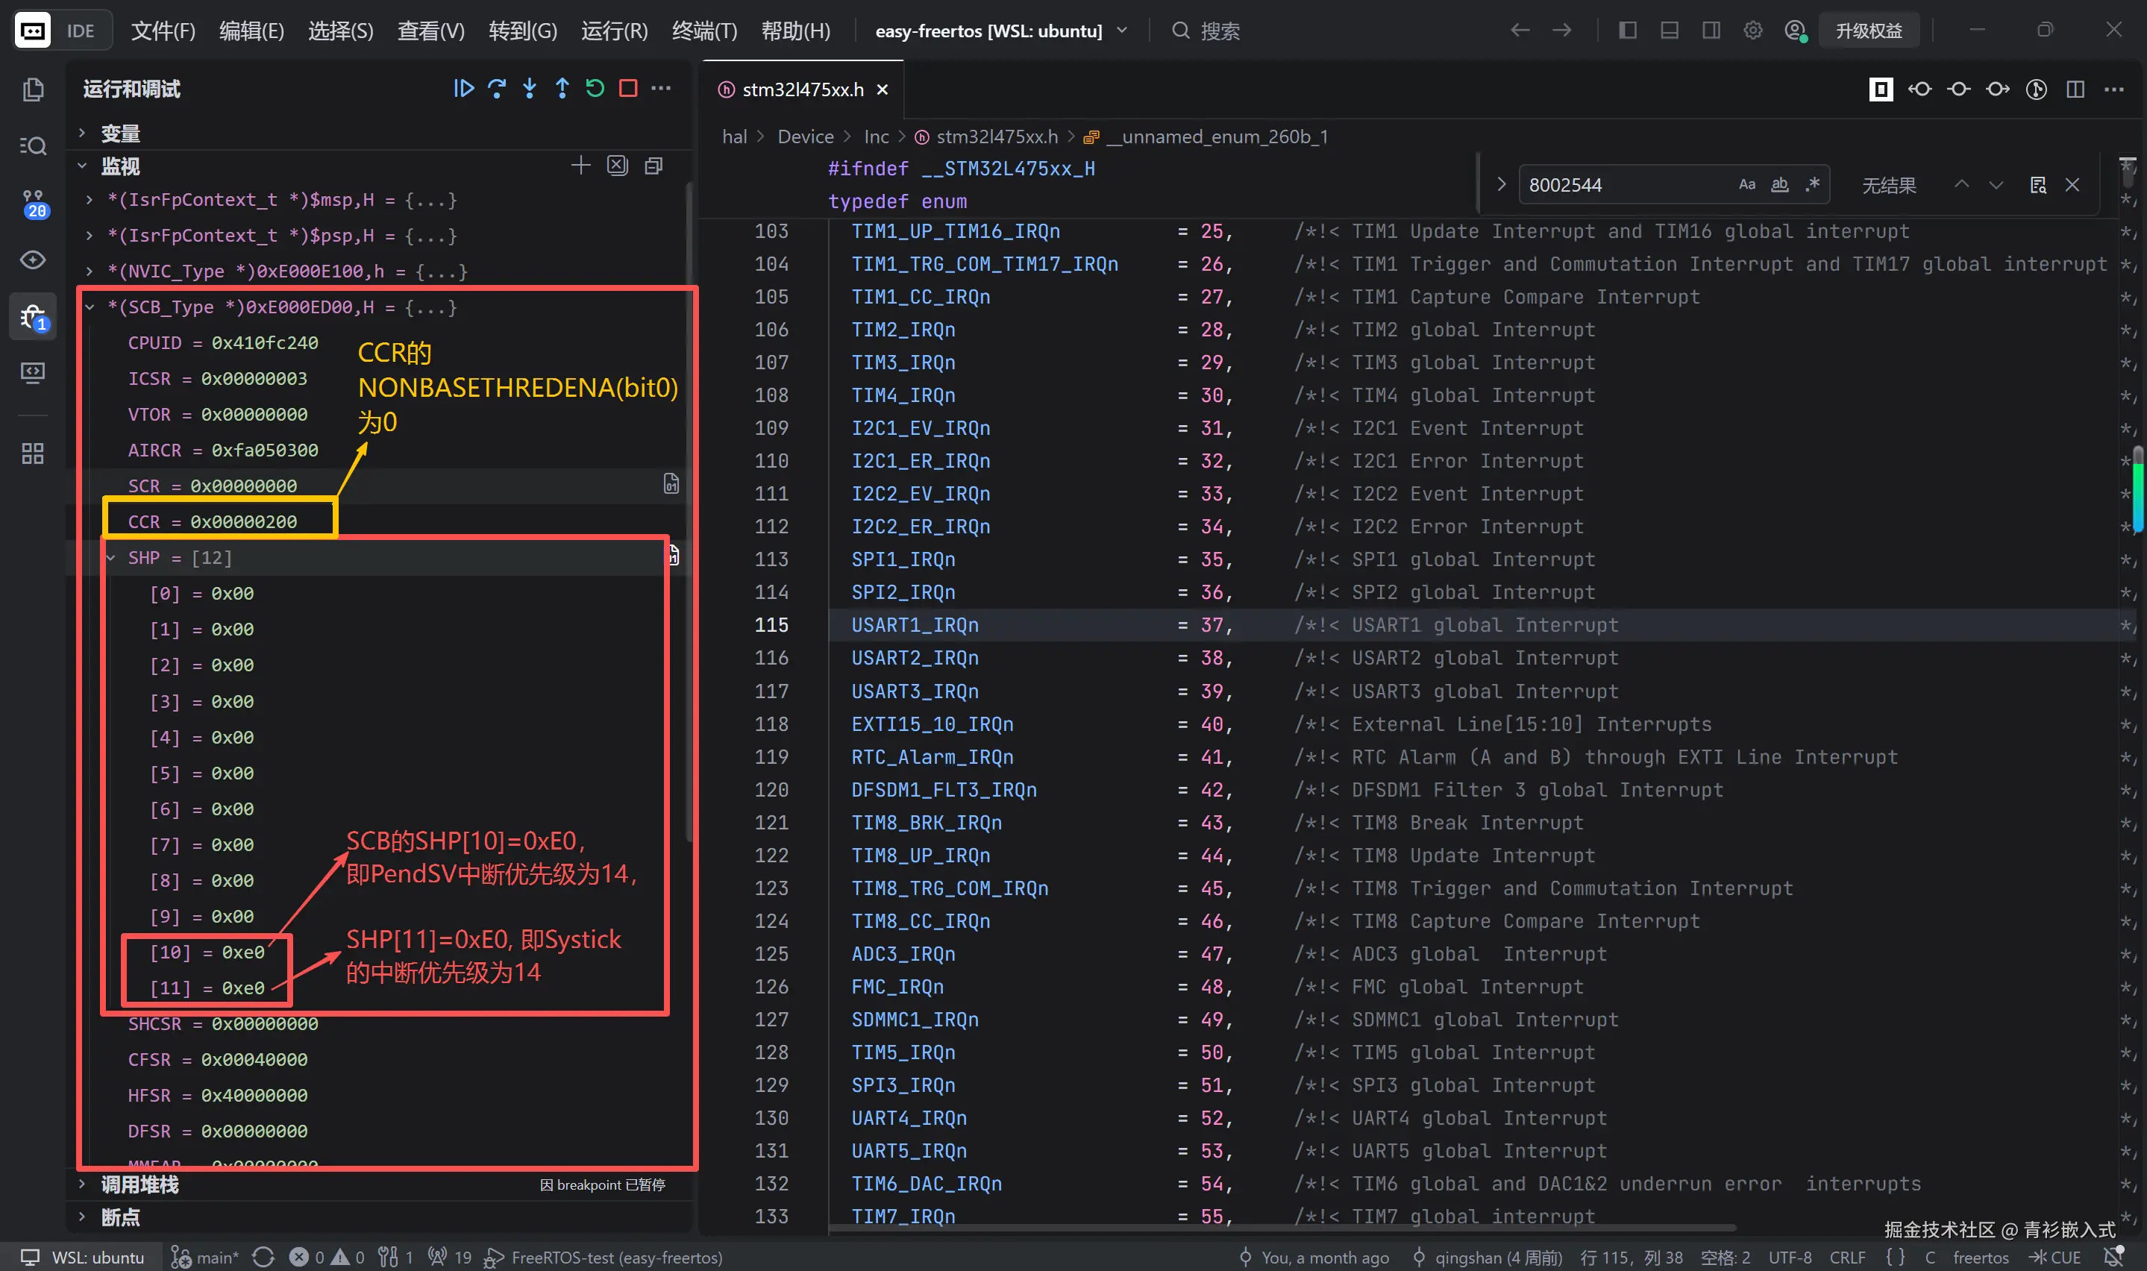Viewport: 2147px width, 1271px height.
Task: Click the 升级权益 button
Action: pos(1869,31)
